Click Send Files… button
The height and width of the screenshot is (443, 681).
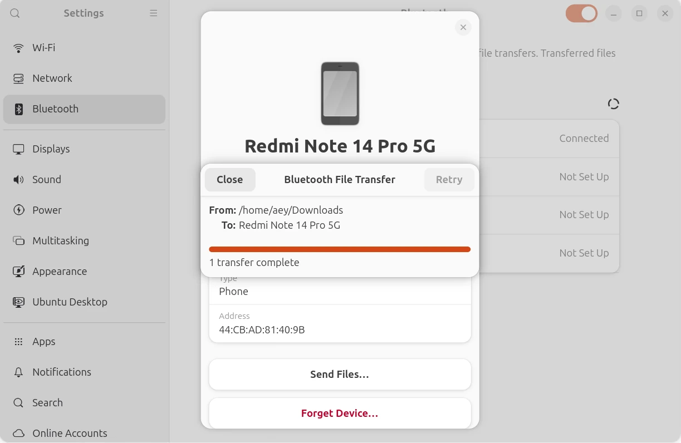(x=340, y=375)
